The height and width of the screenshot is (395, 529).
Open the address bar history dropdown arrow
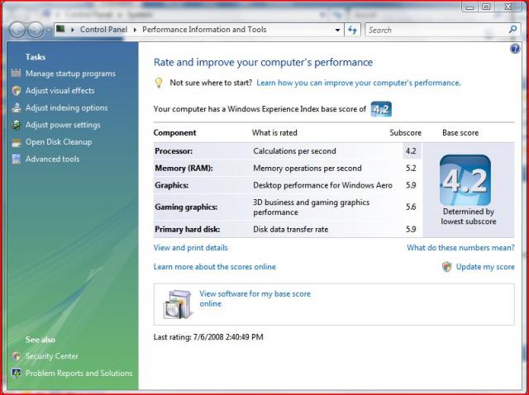(x=337, y=30)
